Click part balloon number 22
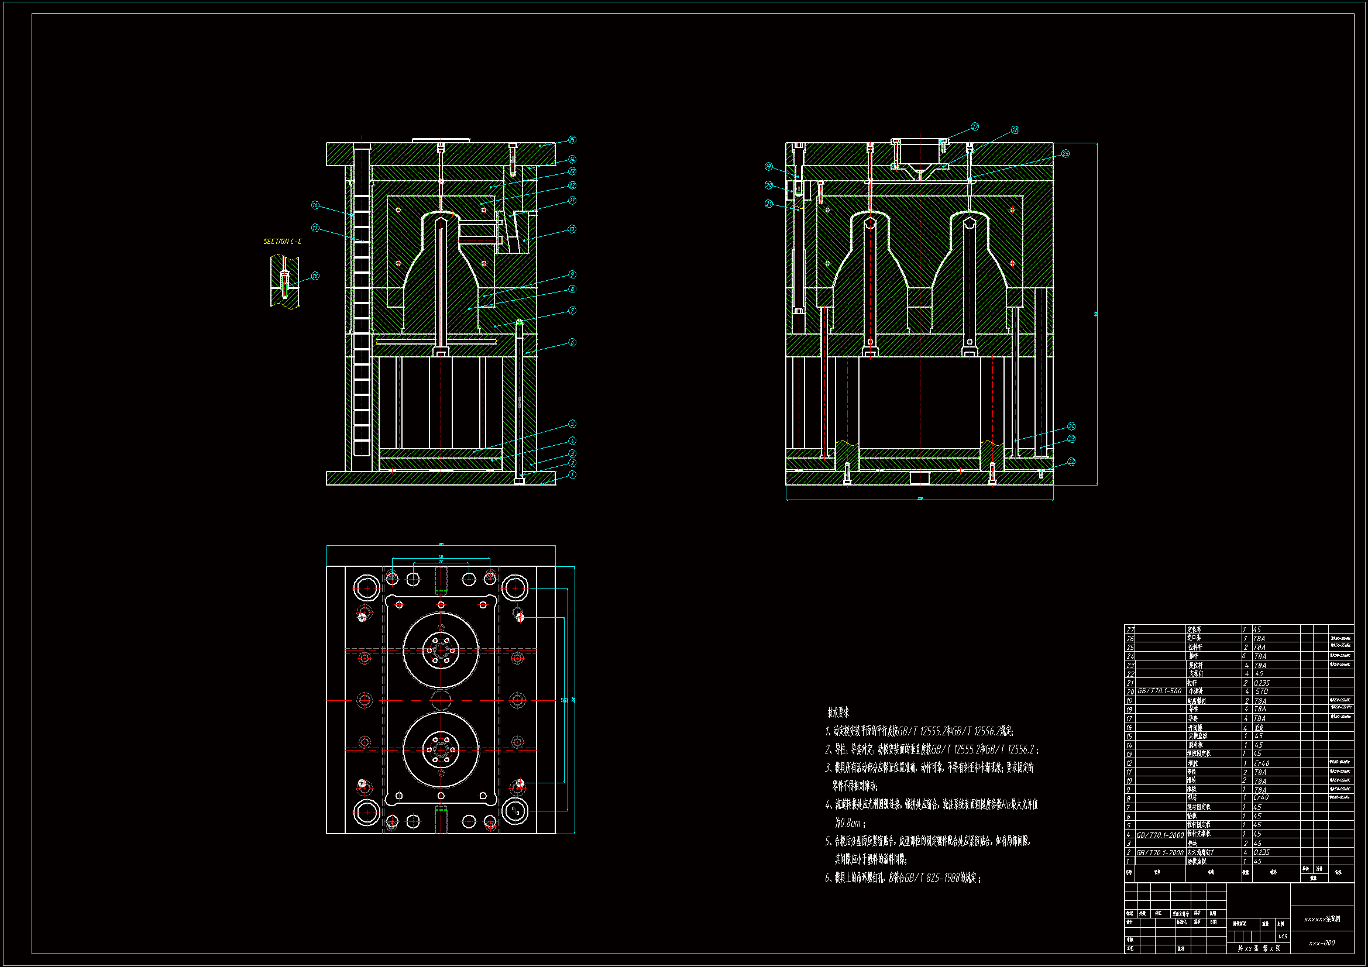 [1071, 462]
